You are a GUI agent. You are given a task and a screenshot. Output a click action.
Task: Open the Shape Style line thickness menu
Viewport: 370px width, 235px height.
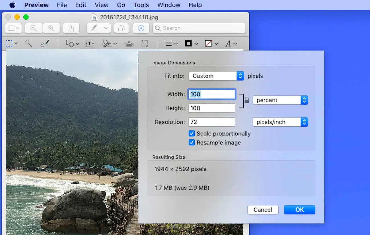(172, 44)
